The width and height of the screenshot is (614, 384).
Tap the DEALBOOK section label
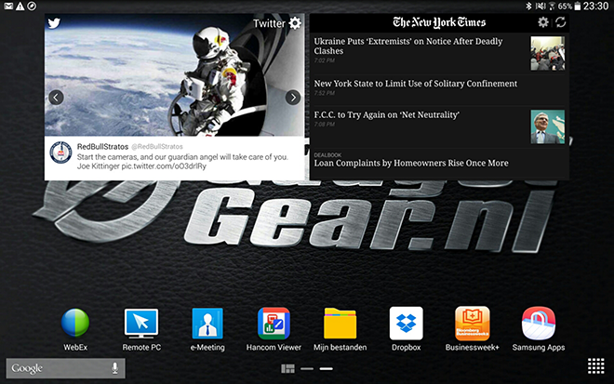[327, 155]
